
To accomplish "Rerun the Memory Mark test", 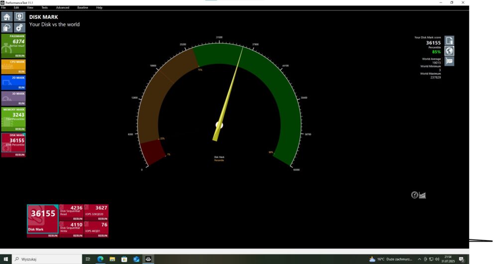I will pos(20,129).
